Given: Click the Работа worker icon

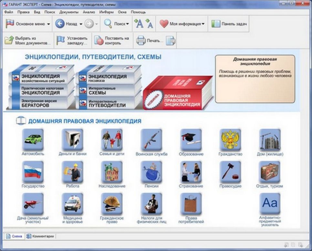Looking at the screenshot, I should pyautogui.click(x=72, y=172).
